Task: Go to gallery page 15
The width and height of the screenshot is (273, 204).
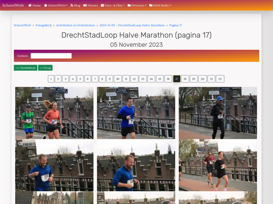Action: click(x=160, y=79)
